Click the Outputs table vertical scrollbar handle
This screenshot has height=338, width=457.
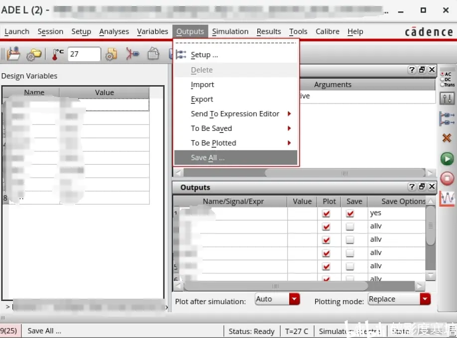tap(431, 226)
